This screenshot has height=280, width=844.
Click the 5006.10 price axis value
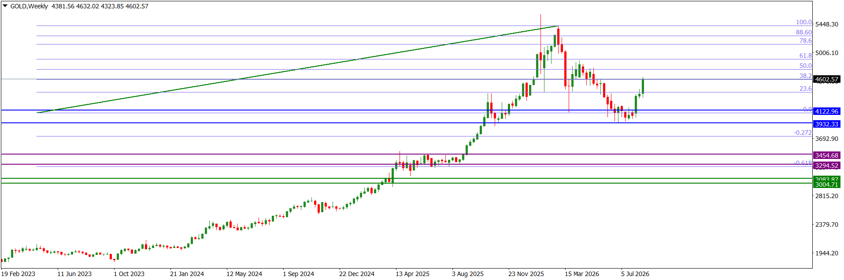[x=826, y=53]
